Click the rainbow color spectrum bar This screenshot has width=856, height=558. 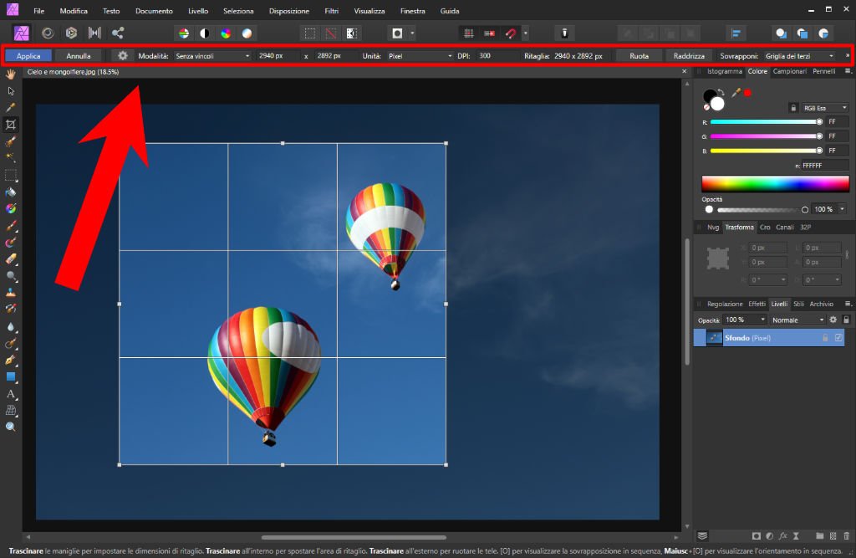tap(775, 184)
